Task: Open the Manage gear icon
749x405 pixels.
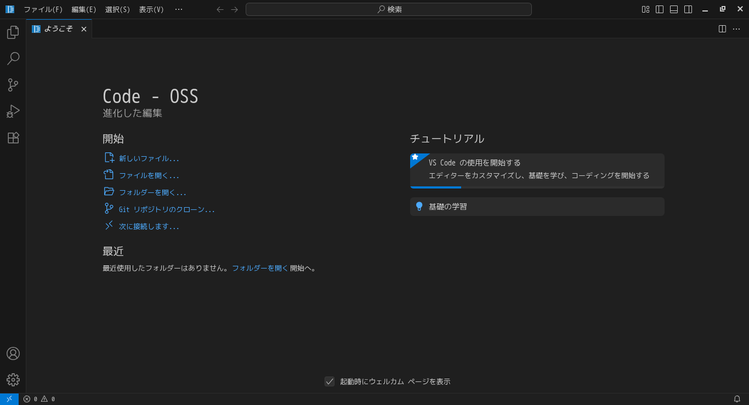Action: [x=13, y=380]
